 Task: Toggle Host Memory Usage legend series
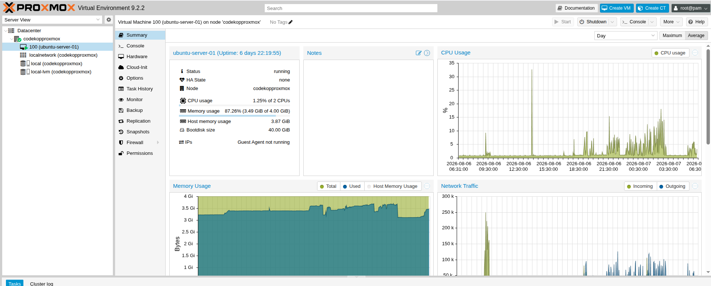pyautogui.click(x=393, y=186)
